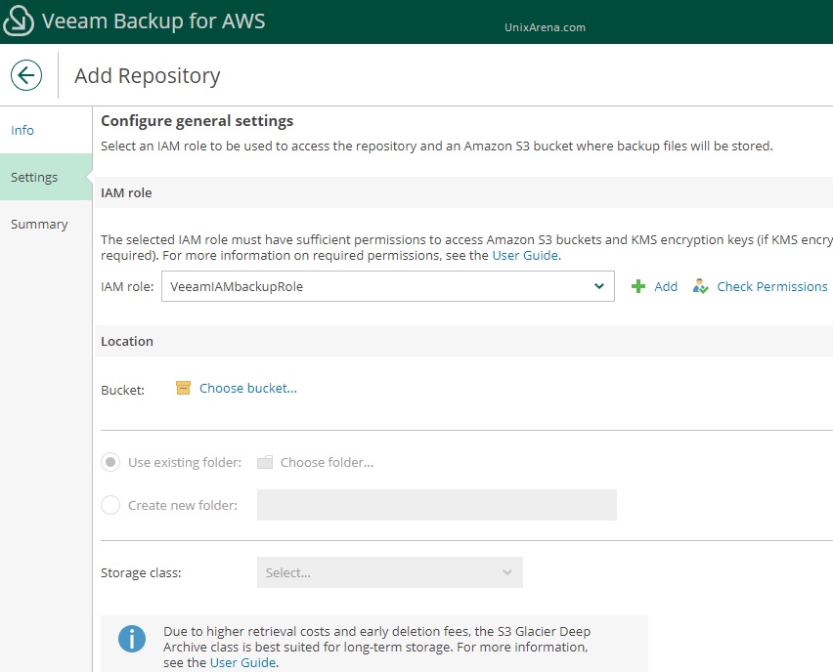This screenshot has height=672, width=833.
Task: Select the Create new folder radio button
Action: click(110, 505)
